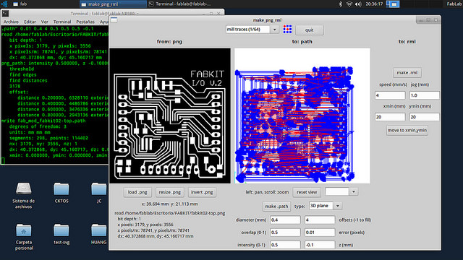The width and height of the screenshot is (463, 260).
Task: Click the overlap (0-1) input field
Action: tap(285, 233)
